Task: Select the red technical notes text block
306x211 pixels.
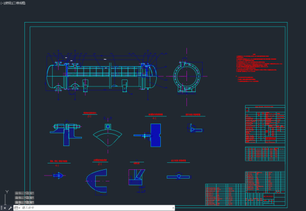Action: [x=259, y=68]
